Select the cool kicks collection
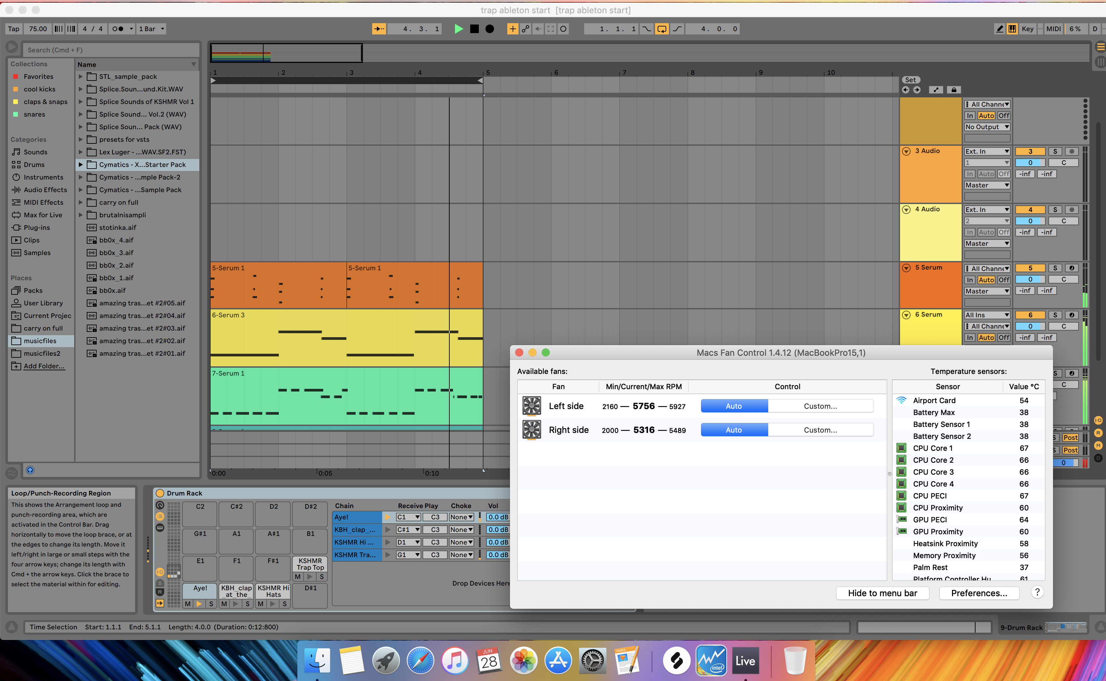 40,89
